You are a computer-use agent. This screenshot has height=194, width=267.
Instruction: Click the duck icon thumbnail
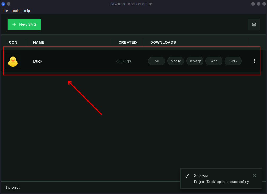coord(13,61)
